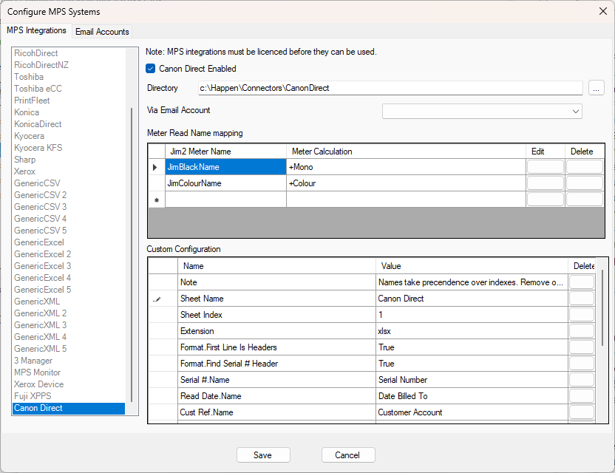
Task: Click the Date Billed To value cell
Action: pyautogui.click(x=472, y=396)
